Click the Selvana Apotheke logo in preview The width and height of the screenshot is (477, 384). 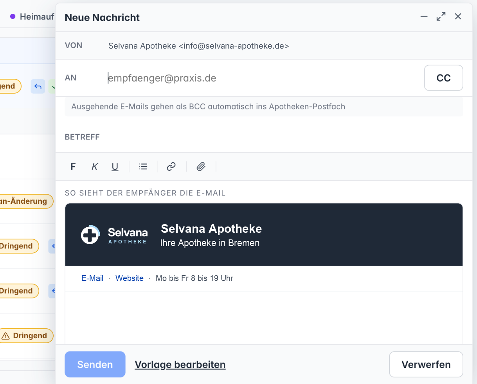click(114, 235)
